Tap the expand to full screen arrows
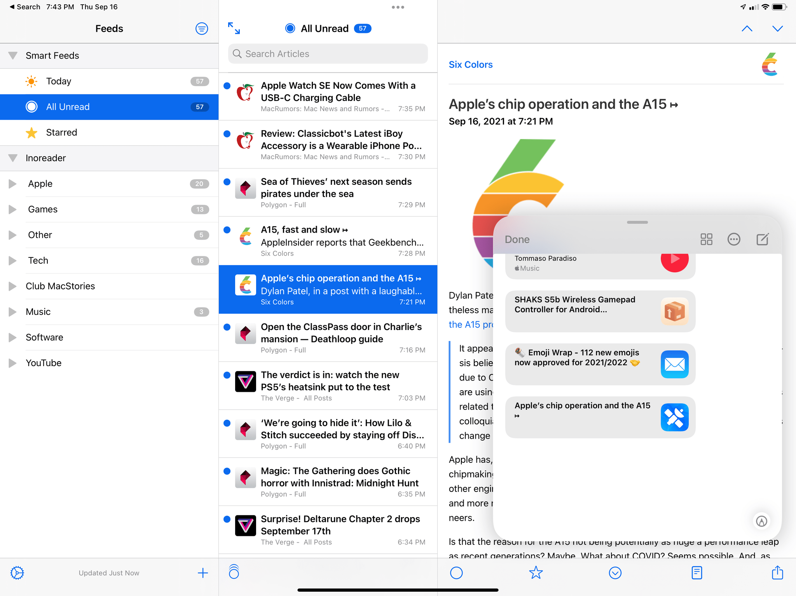Image resolution: width=796 pixels, height=596 pixels. click(x=234, y=28)
